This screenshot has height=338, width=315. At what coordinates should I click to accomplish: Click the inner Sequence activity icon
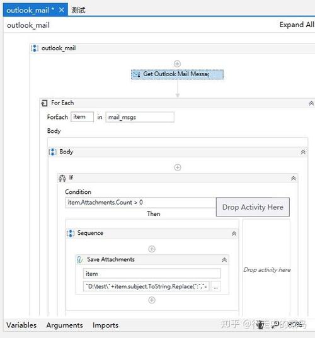[x=71, y=234]
